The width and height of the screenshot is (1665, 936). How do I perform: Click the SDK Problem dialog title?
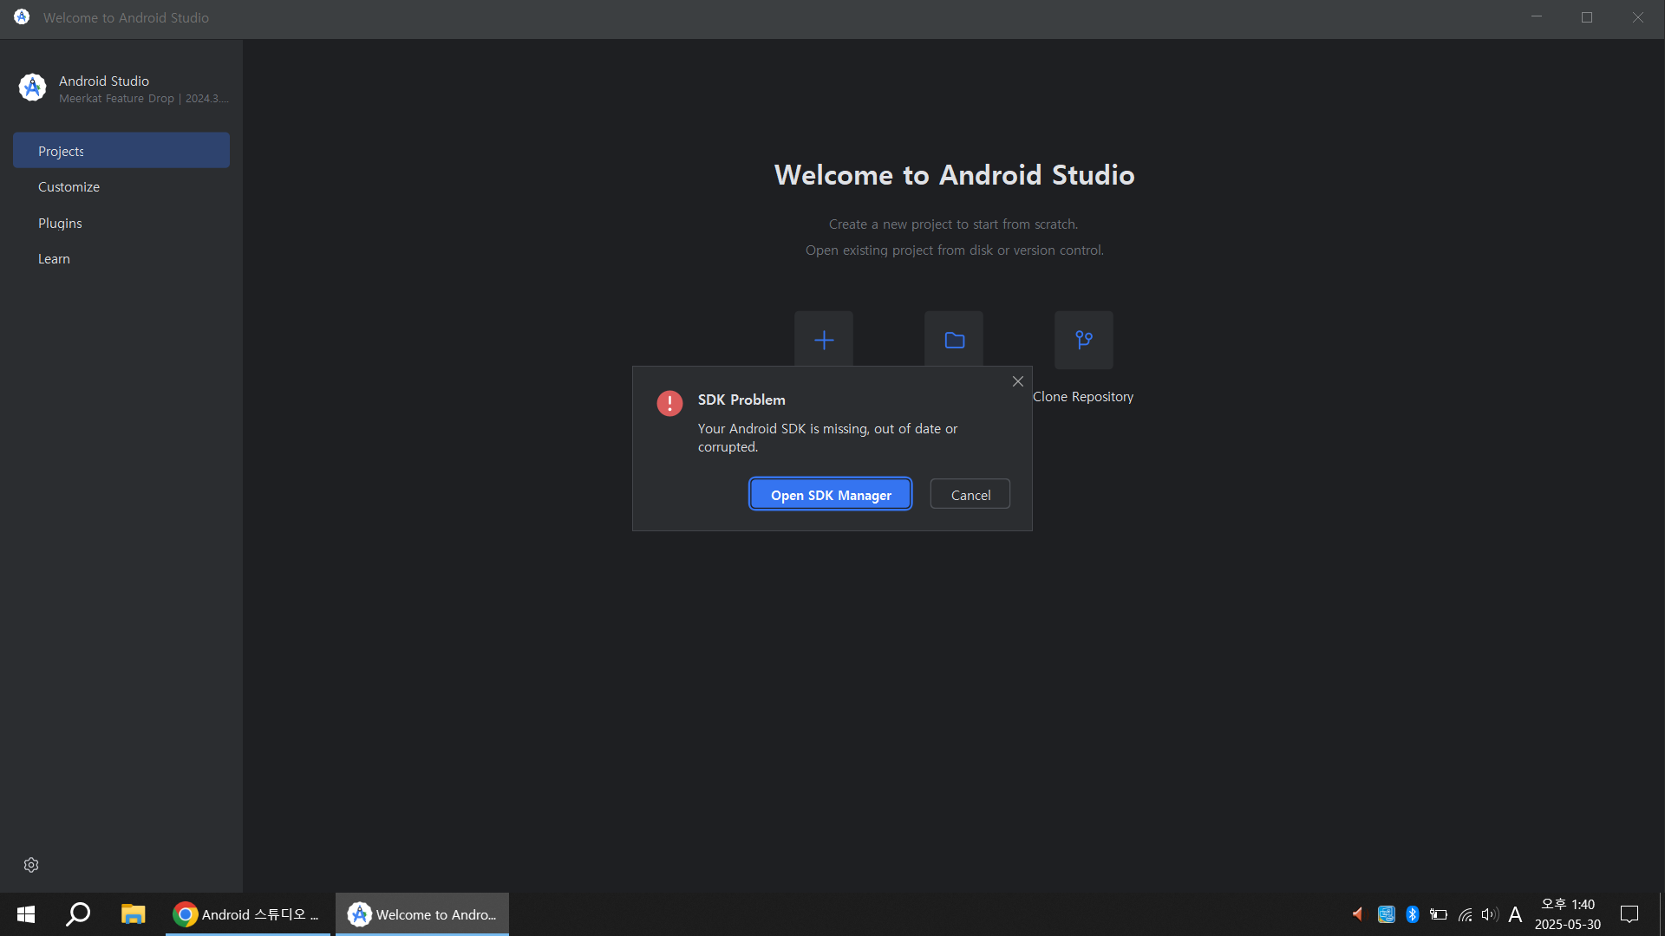point(741,400)
